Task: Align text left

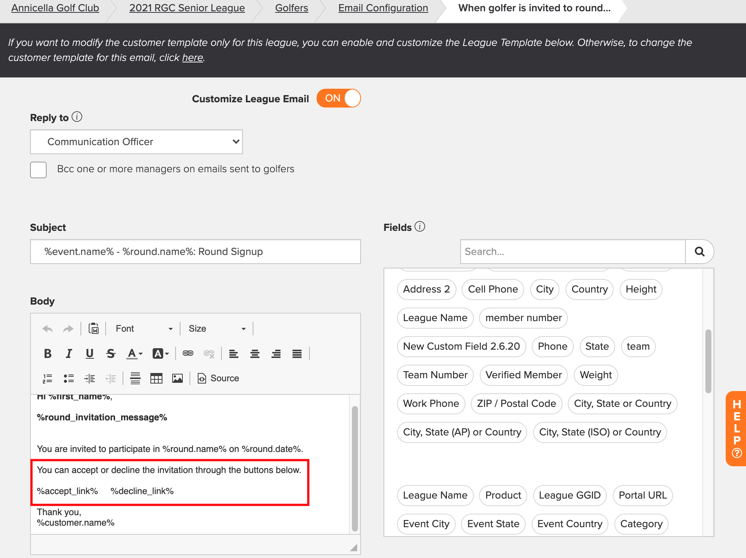Action: tap(234, 353)
